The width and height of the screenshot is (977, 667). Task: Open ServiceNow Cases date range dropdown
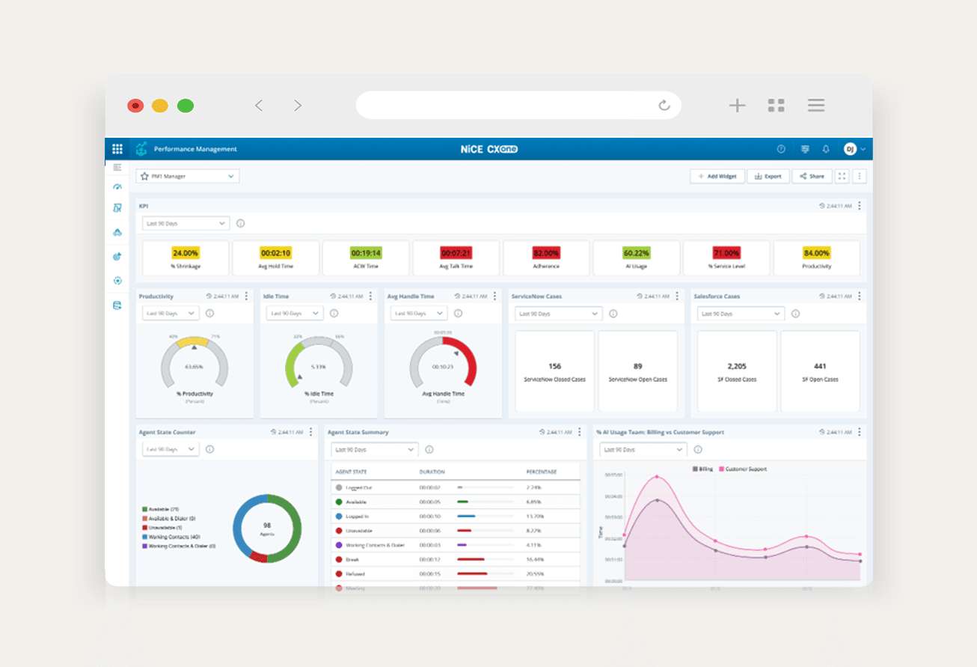(558, 314)
